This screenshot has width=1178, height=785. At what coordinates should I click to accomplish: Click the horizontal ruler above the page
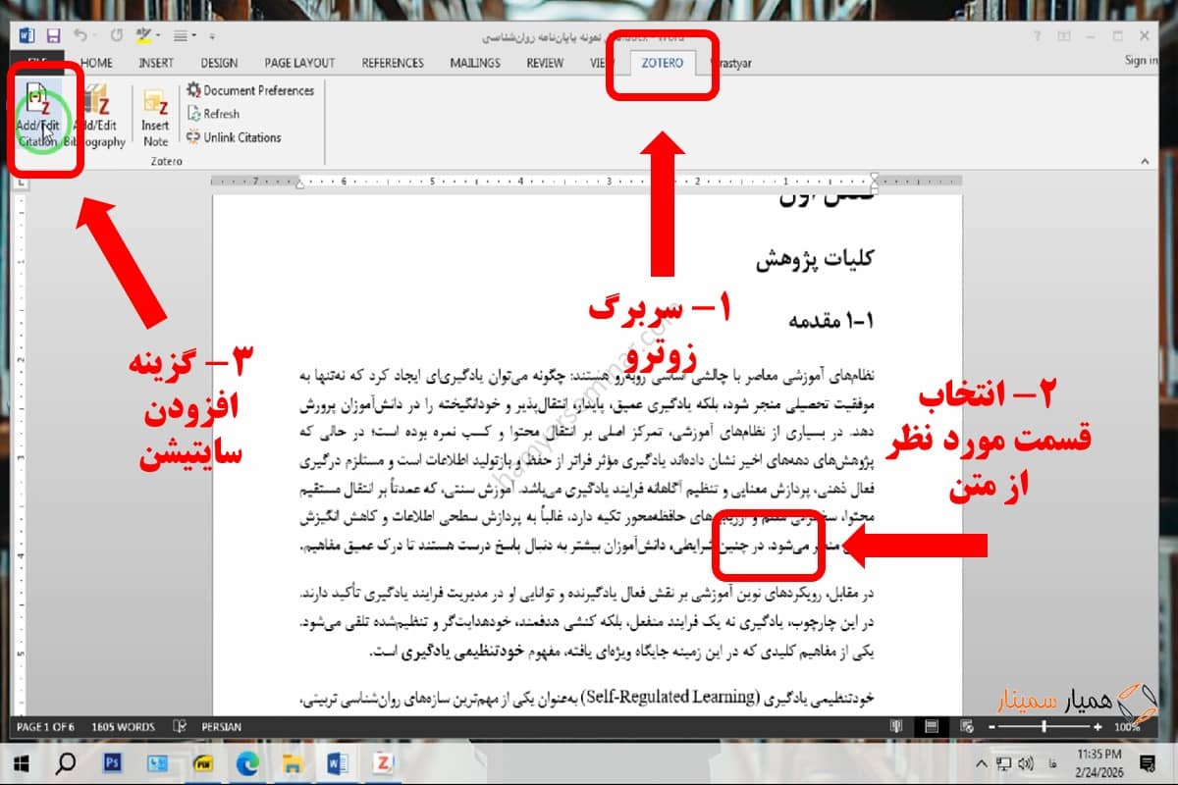click(x=587, y=181)
